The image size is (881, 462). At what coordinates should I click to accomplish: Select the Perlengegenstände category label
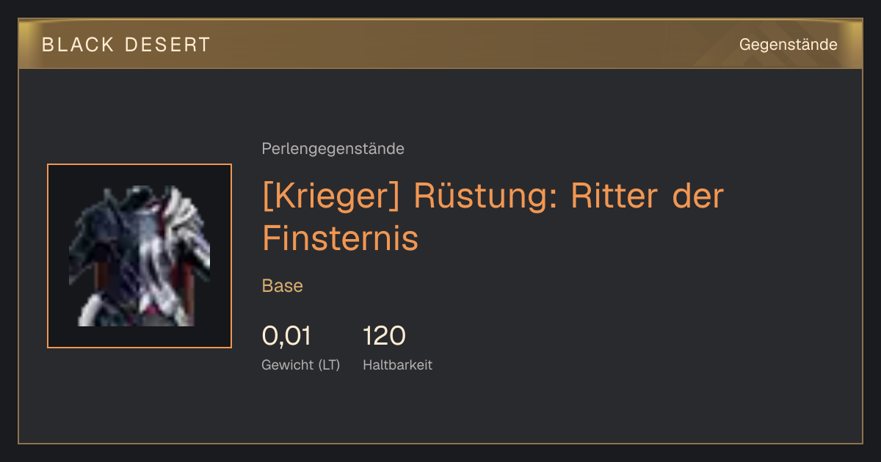pos(333,149)
